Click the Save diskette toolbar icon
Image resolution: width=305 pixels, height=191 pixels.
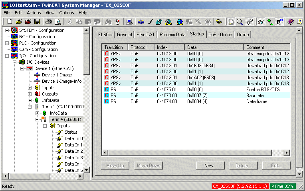click(37, 21)
